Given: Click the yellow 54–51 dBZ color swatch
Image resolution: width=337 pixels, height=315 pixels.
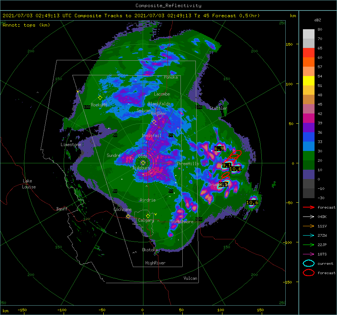Looking at the screenshot, I should click(x=309, y=81).
